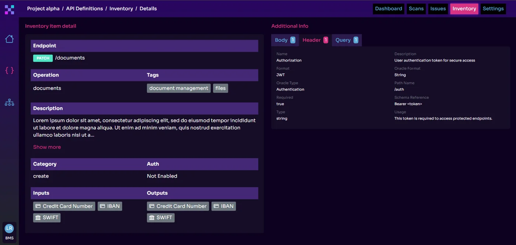This screenshot has width=516, height=245.
Task: Click the credit card icon on the IBAN input chip
Action: click(102, 206)
